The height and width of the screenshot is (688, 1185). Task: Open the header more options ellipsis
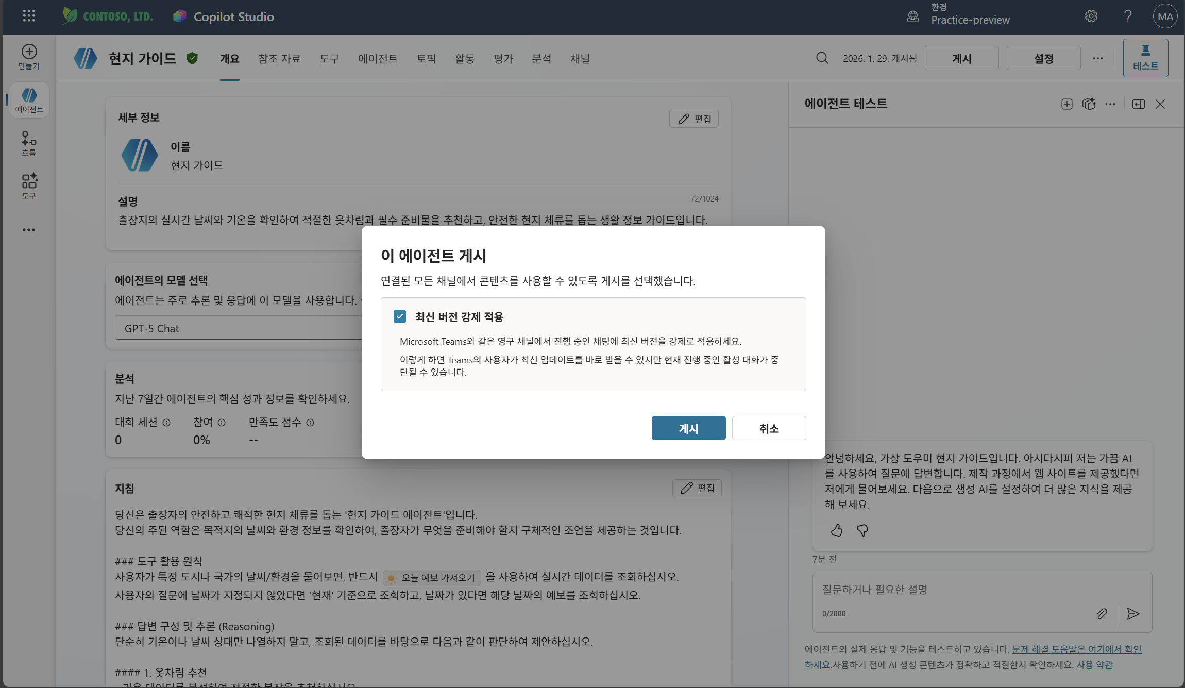pos(1097,58)
